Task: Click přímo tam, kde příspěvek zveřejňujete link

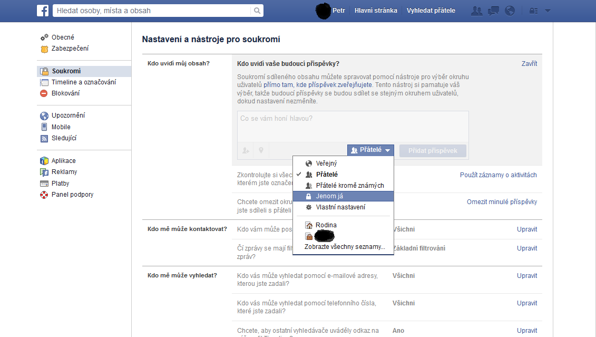Action: coord(318,85)
